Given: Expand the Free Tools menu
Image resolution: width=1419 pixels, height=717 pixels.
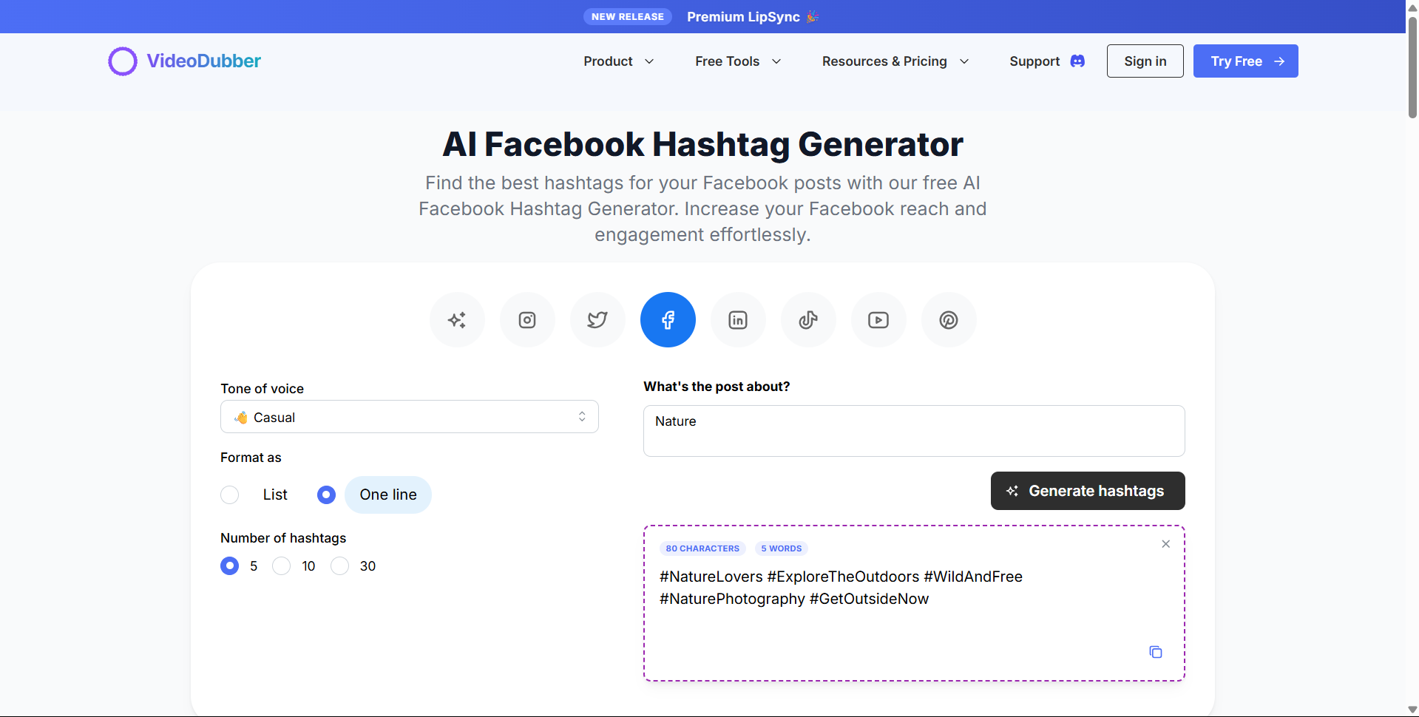Looking at the screenshot, I should pos(738,61).
